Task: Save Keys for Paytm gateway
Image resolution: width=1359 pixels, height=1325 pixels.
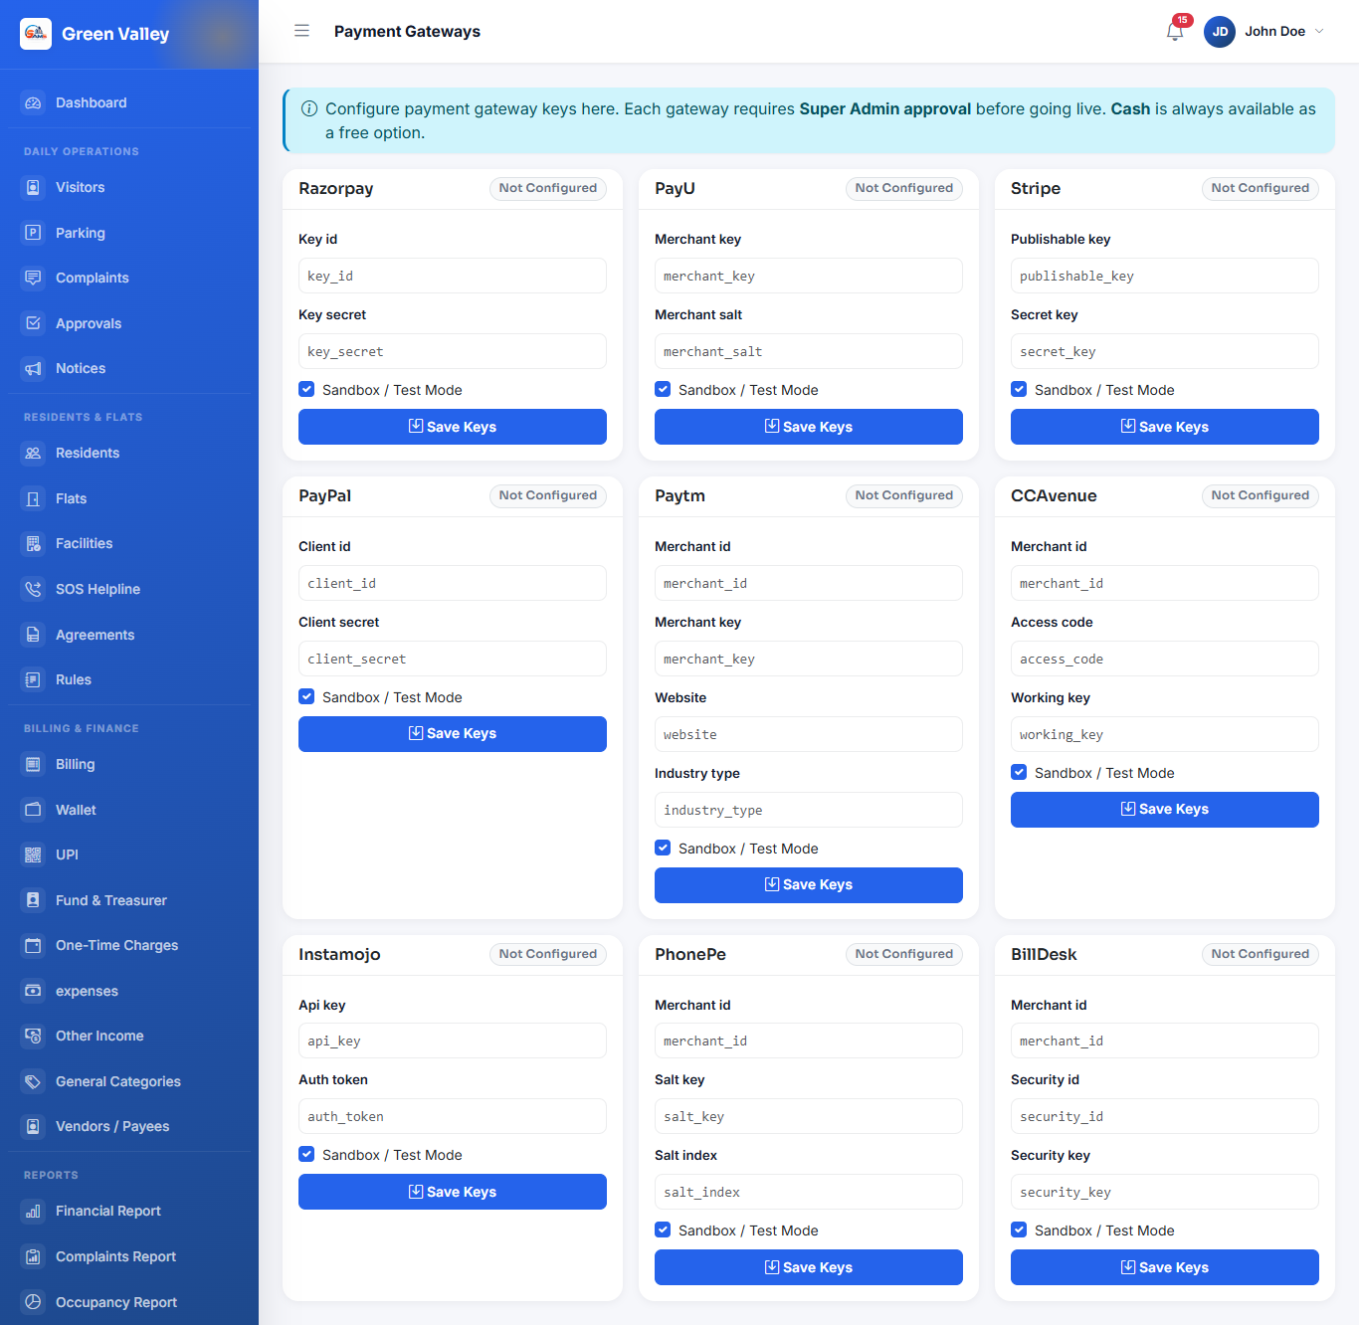Action: (809, 885)
